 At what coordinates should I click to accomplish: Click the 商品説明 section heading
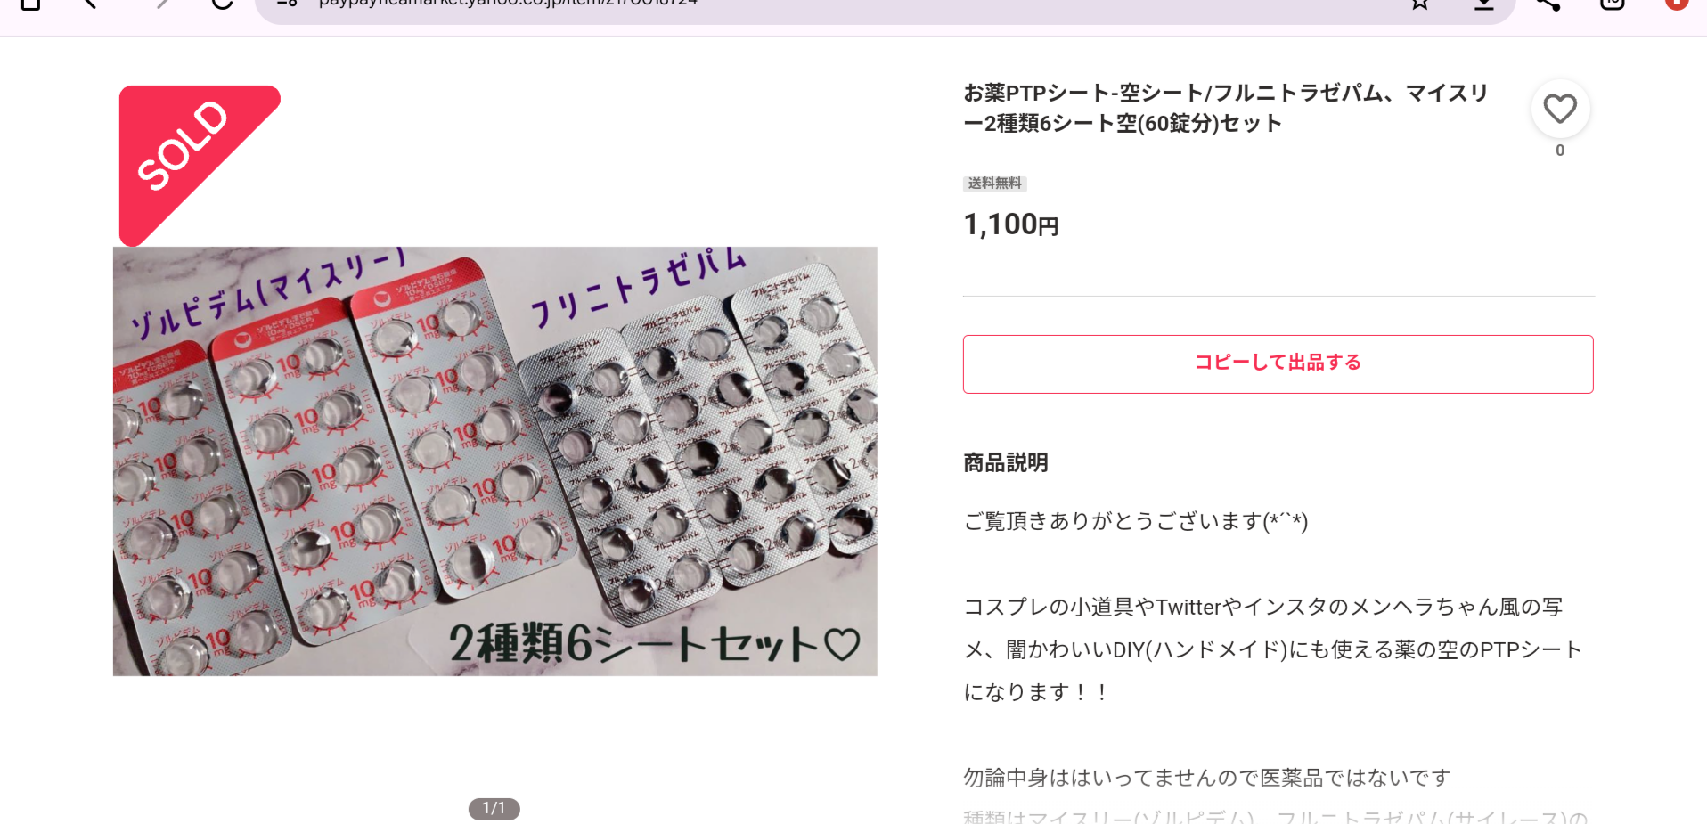click(x=1006, y=462)
